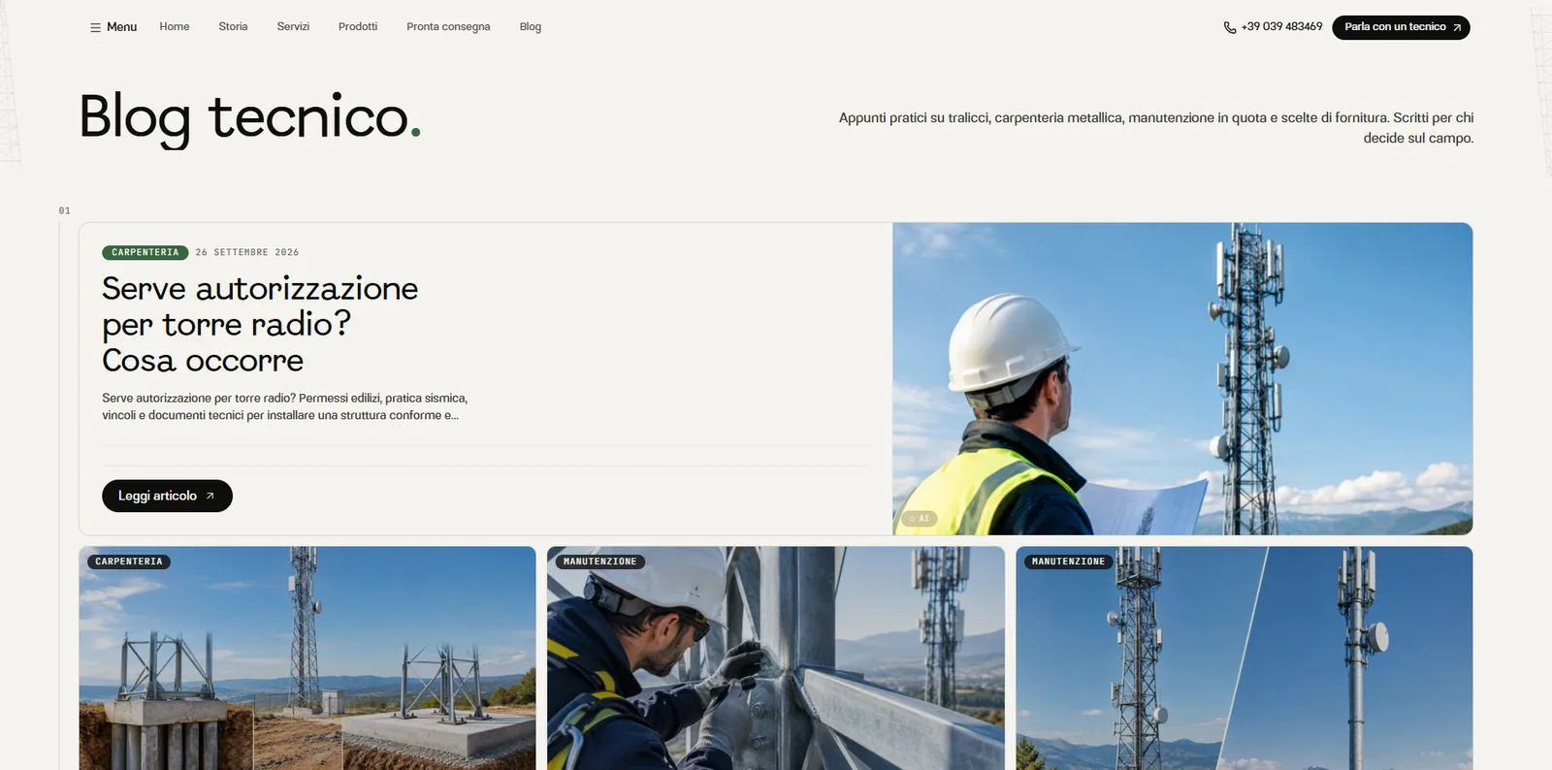The height and width of the screenshot is (770, 1552).
Task: Open the Prodotti menu item
Action: 358,27
